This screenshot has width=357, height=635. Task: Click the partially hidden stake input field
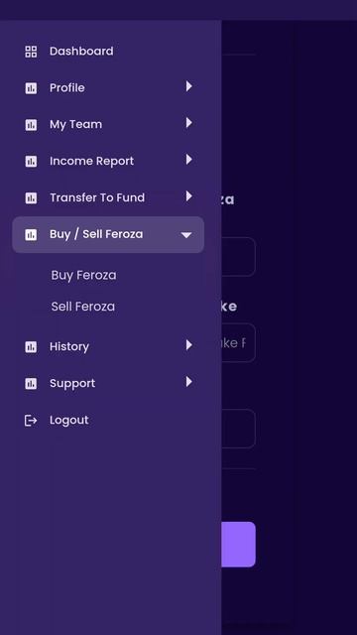(x=238, y=342)
